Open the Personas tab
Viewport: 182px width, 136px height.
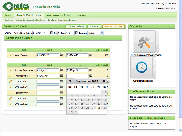81,15
